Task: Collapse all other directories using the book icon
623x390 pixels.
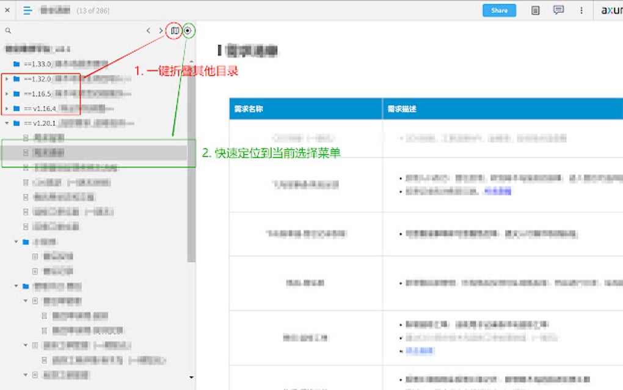Action: [176, 30]
